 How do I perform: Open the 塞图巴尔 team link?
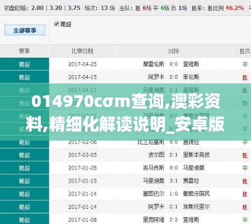coord(154,194)
